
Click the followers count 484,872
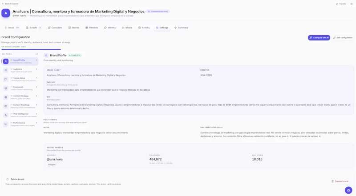pos(155,159)
